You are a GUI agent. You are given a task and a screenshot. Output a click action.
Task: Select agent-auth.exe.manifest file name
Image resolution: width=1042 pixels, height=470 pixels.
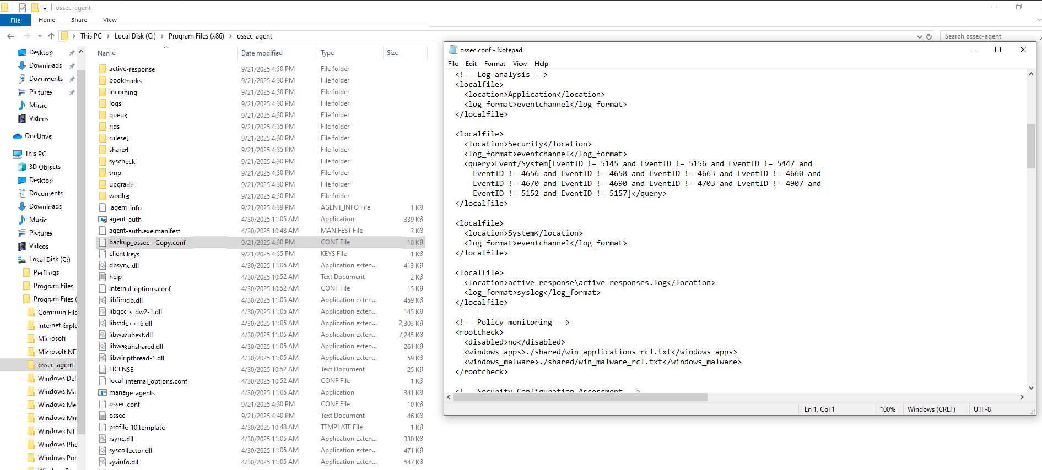click(x=144, y=231)
